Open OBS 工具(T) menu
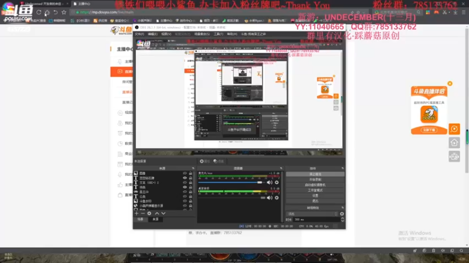 coord(218,34)
